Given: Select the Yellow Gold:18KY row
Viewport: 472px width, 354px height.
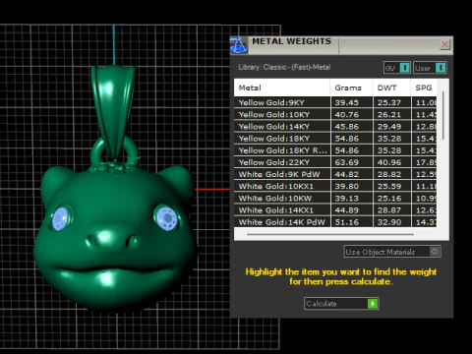Looking at the screenshot, I should coord(335,139).
